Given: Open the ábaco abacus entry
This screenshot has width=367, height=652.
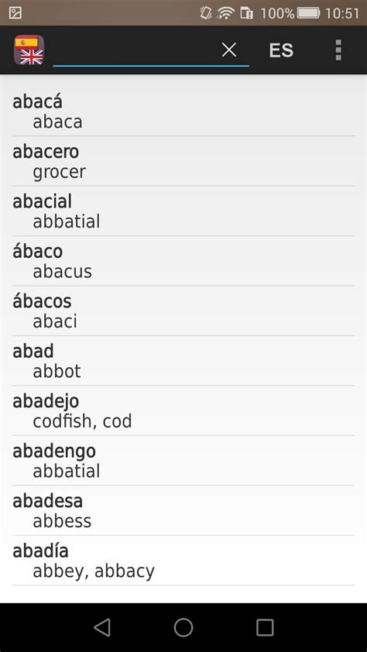Looking at the screenshot, I should (183, 261).
